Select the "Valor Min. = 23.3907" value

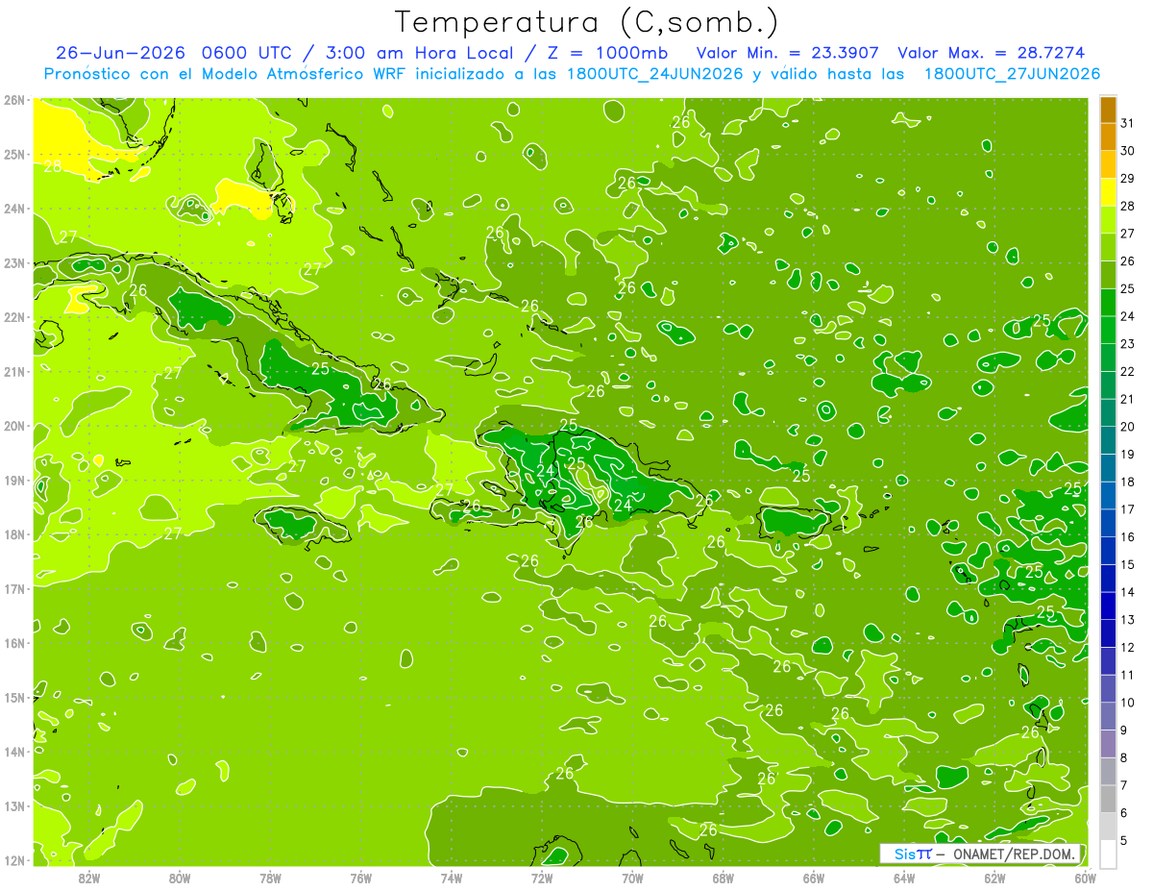[x=788, y=53]
